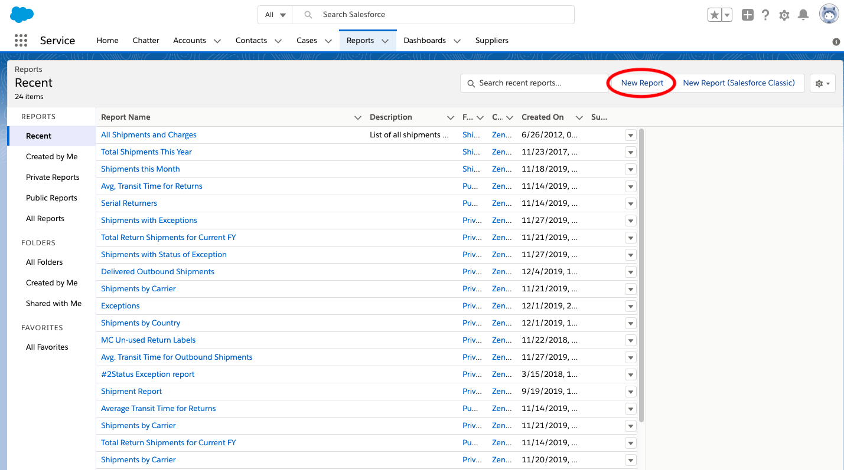Open Description column menu chevron
844x470 pixels.
tap(451, 117)
